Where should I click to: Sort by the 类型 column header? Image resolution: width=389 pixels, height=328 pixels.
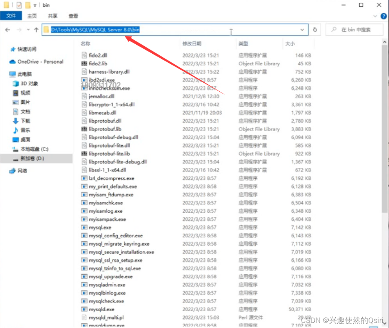(x=243, y=43)
